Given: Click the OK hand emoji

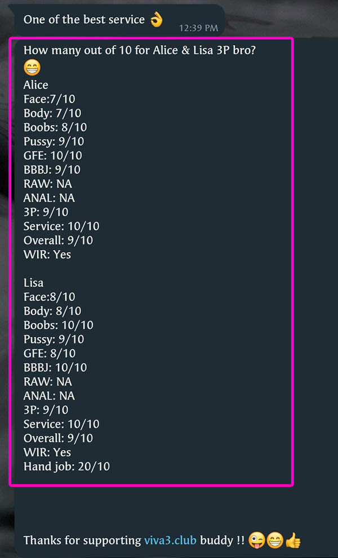Looking at the screenshot, I should point(156,20).
